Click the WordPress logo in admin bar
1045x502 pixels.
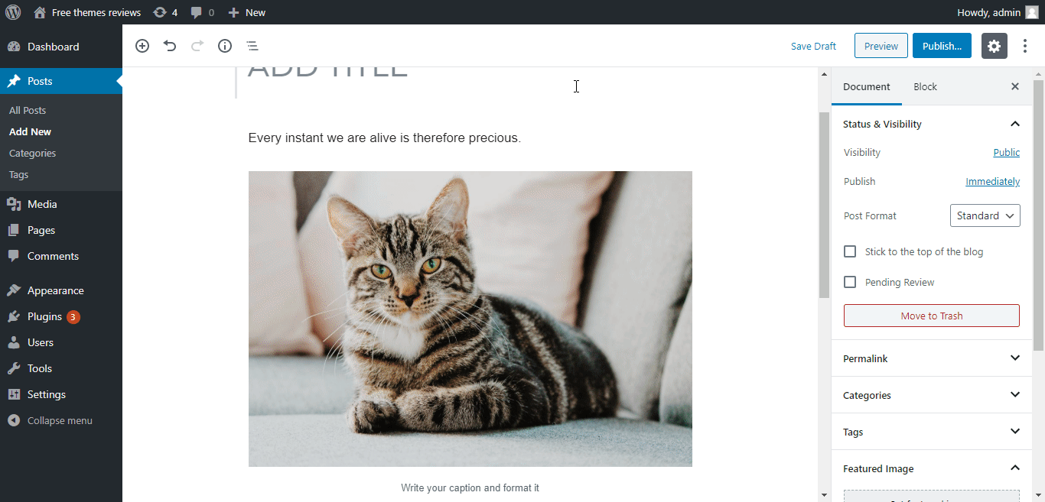pos(13,12)
